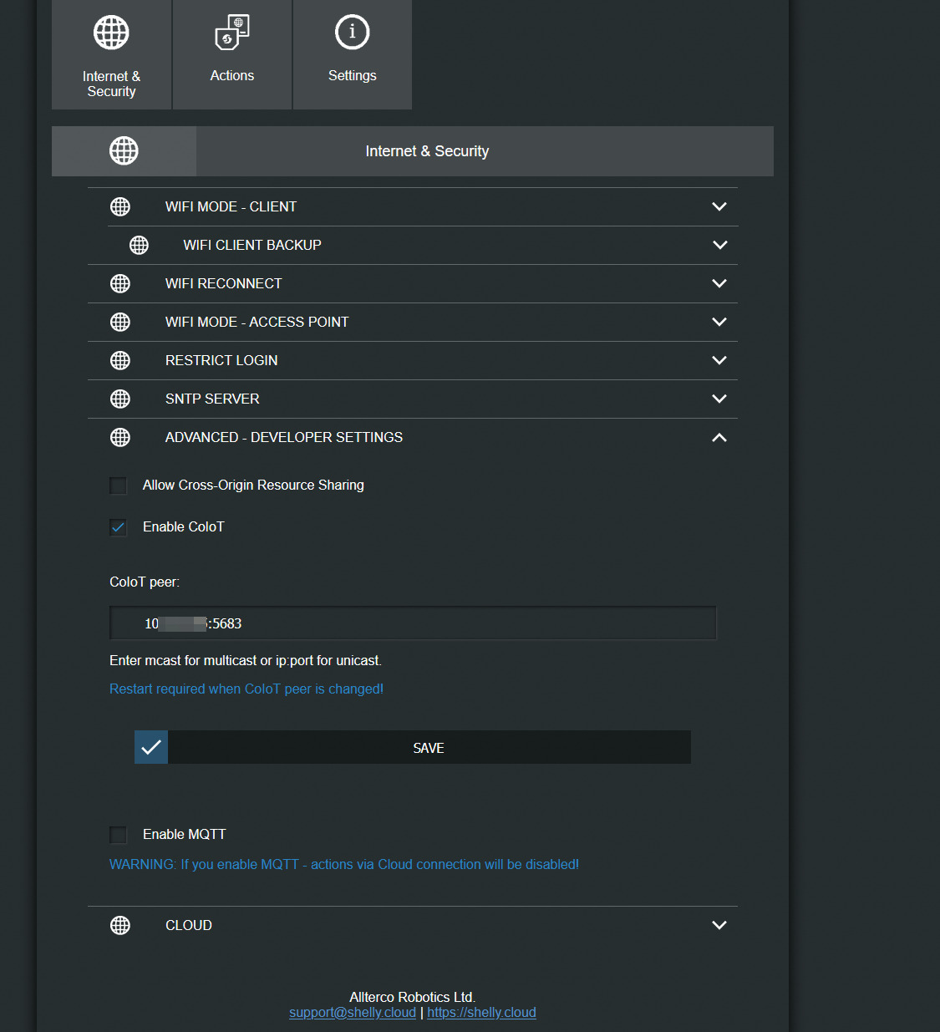Click the CoIoT peer address field
Image resolution: width=940 pixels, height=1032 pixels.
413,623
